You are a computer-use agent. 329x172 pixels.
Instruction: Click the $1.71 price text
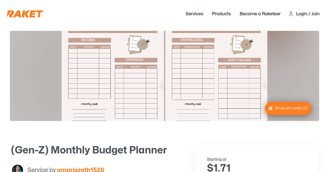[219, 168]
